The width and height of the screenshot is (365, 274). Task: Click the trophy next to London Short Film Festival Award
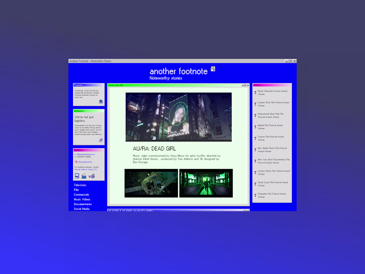pos(256,104)
